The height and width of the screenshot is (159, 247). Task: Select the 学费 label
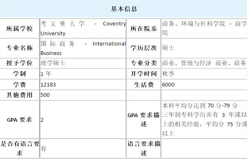point(20,85)
